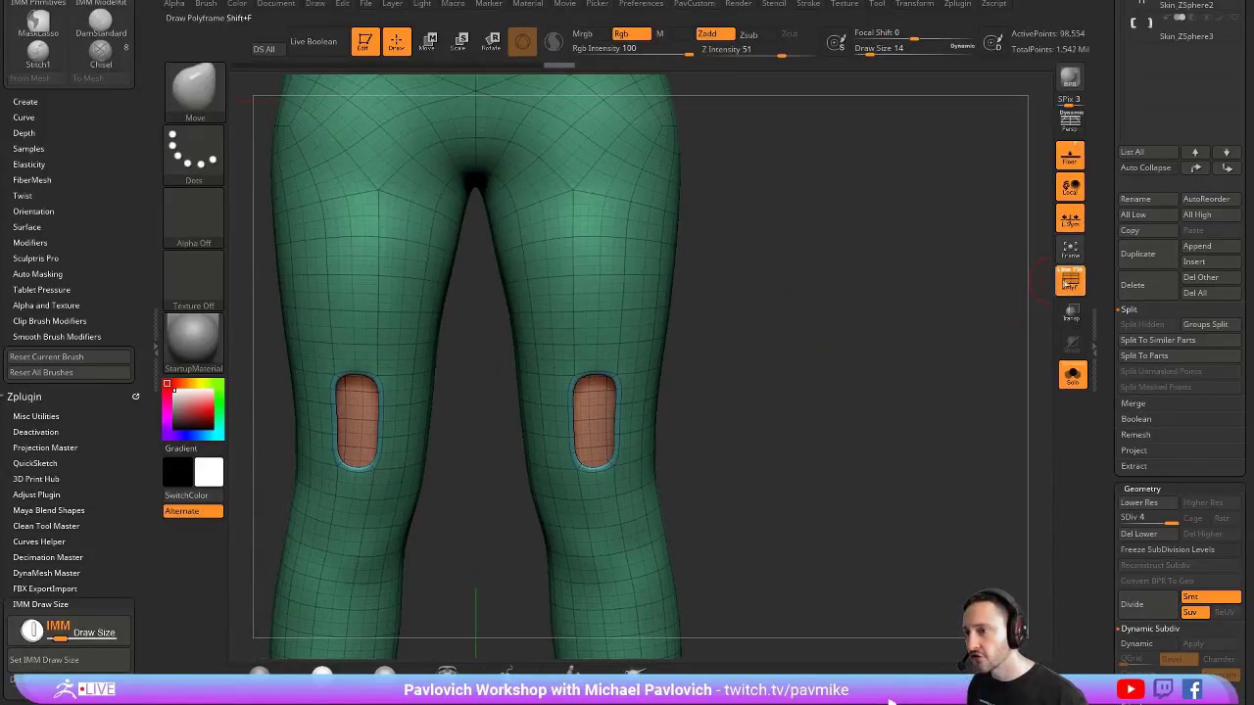
Task: Open the Texture menu
Action: (x=844, y=4)
